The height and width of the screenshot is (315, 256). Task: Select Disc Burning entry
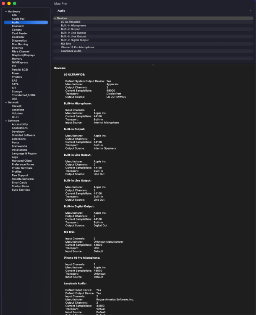[x=20, y=44]
